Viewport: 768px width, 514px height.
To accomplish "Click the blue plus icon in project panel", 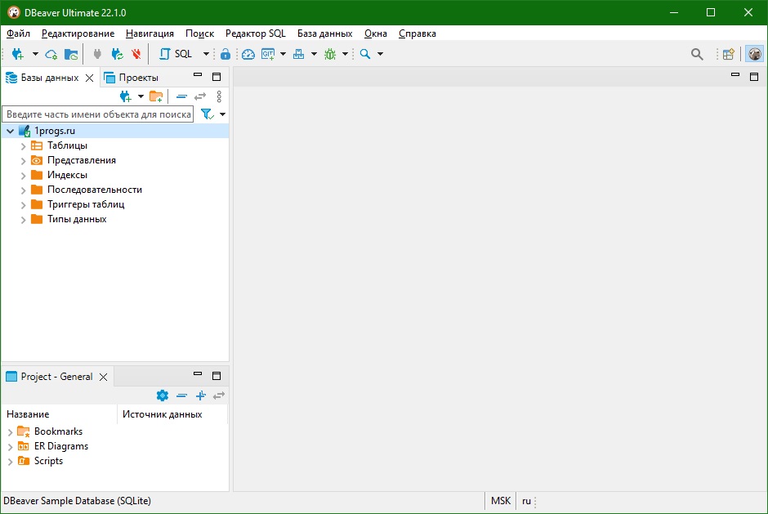I will (x=201, y=396).
